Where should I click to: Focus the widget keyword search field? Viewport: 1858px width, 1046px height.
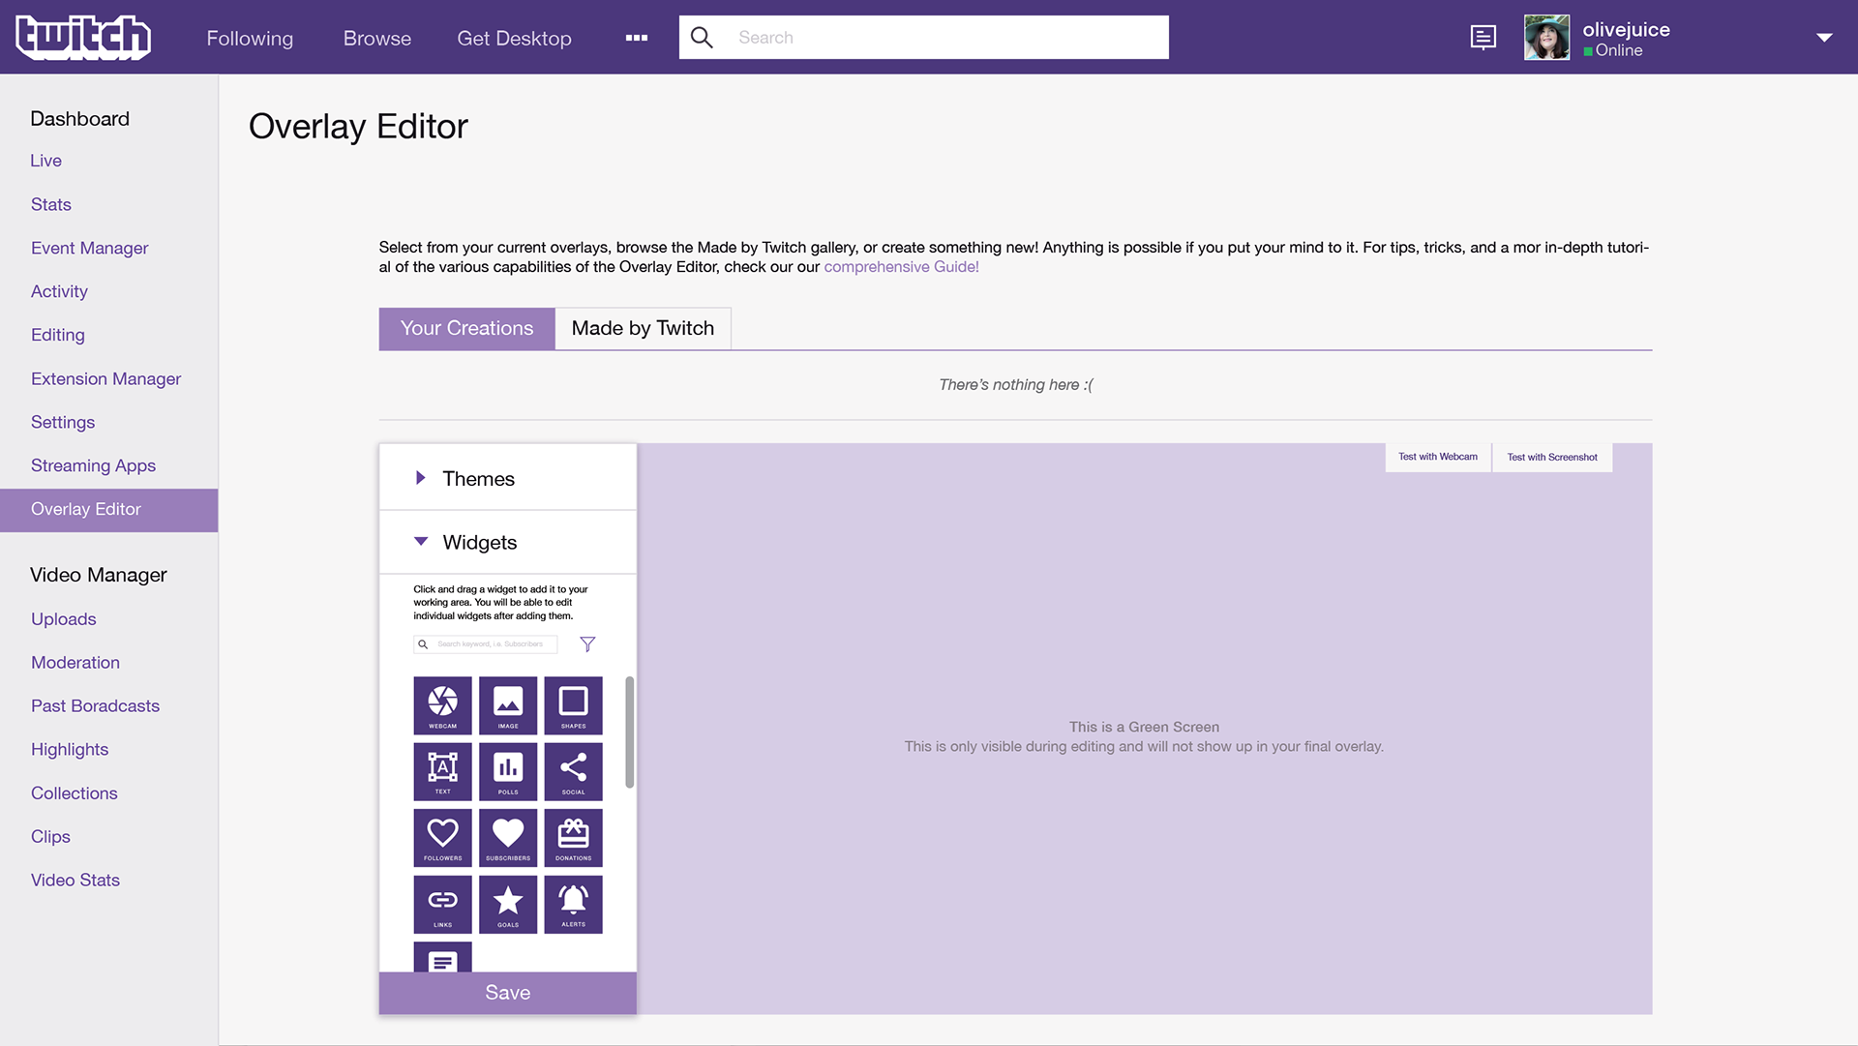click(x=486, y=643)
